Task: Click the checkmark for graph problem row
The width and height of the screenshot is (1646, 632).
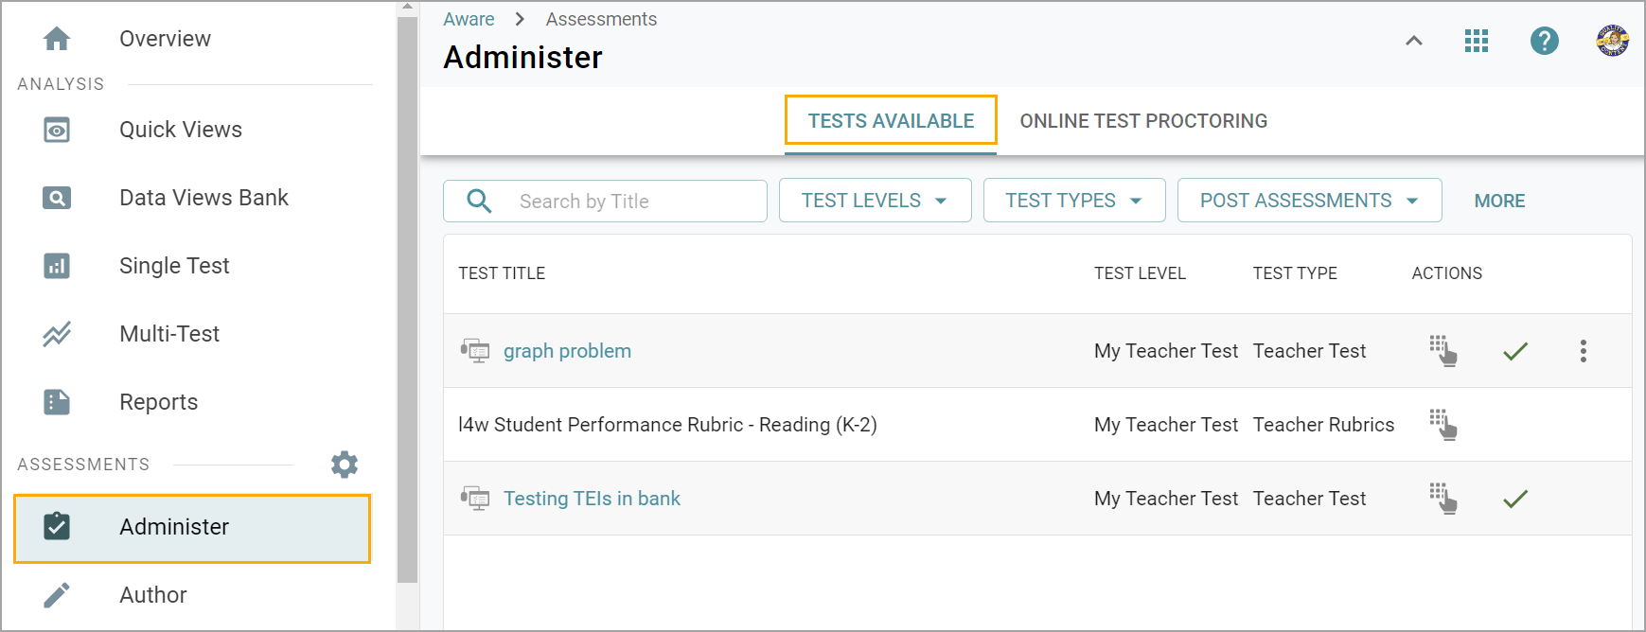Action: click(x=1515, y=351)
